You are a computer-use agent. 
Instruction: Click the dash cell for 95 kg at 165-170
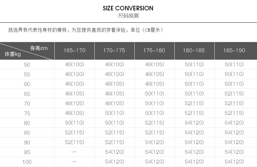click(x=74, y=152)
